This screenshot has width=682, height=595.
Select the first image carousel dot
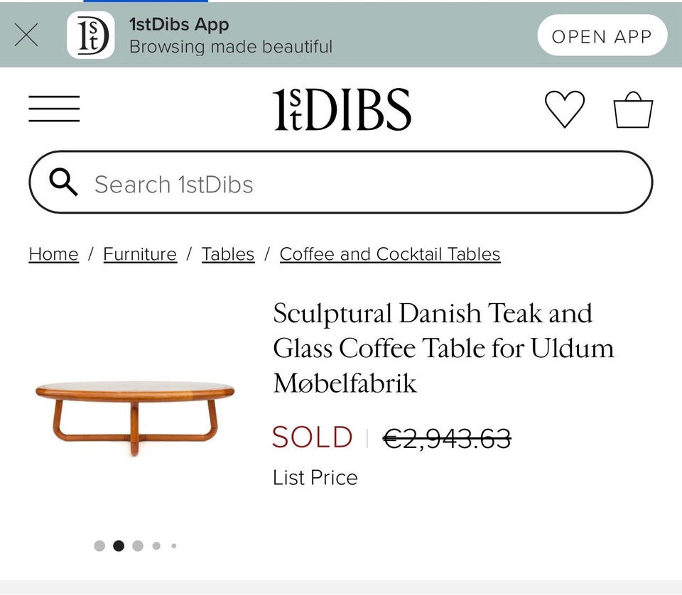coord(99,546)
